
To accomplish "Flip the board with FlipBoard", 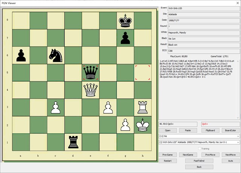I will tap(210, 131).
